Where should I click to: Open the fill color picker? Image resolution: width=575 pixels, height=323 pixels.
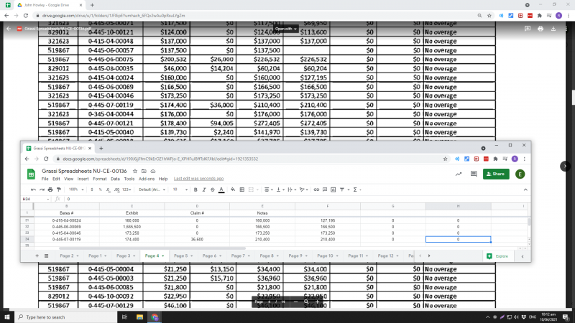(x=233, y=189)
